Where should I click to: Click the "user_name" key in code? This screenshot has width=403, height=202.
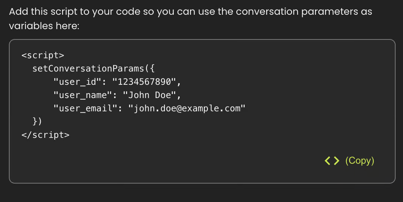[82, 95]
